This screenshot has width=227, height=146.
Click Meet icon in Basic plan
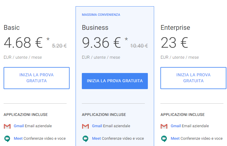pyautogui.click(x=7, y=139)
